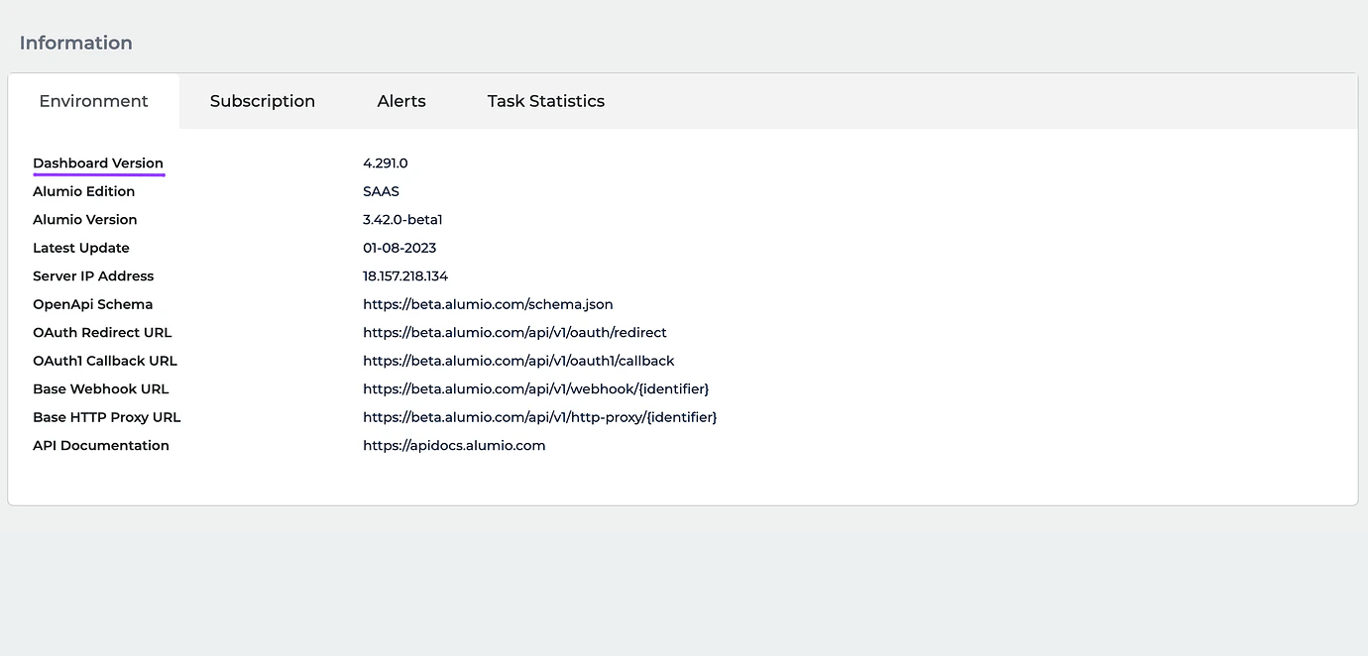Click the Latest Update label
The height and width of the screenshot is (656, 1368).
pos(81,248)
